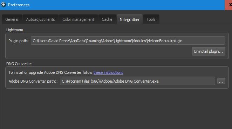Click the 'DNG Converter' section heading

(x=19, y=64)
